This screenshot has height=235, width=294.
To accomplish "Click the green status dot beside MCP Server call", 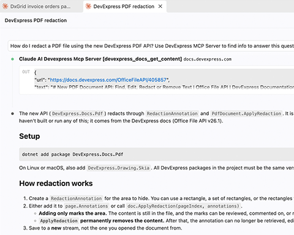I will point(13,59).
